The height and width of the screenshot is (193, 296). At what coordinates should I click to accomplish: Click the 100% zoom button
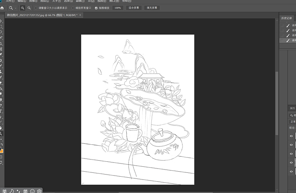tap(117, 8)
